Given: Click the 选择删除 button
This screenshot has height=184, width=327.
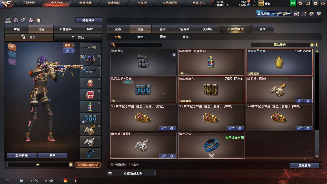Looking at the screenshot, I should [304, 165].
